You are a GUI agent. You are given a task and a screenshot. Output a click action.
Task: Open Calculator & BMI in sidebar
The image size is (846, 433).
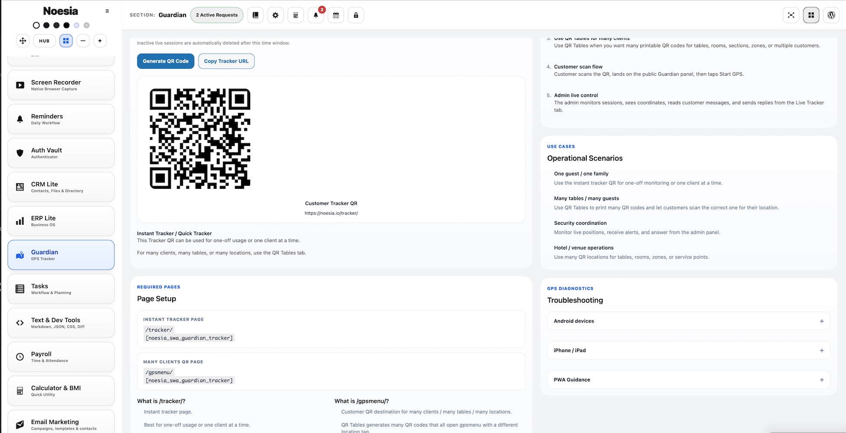click(61, 391)
